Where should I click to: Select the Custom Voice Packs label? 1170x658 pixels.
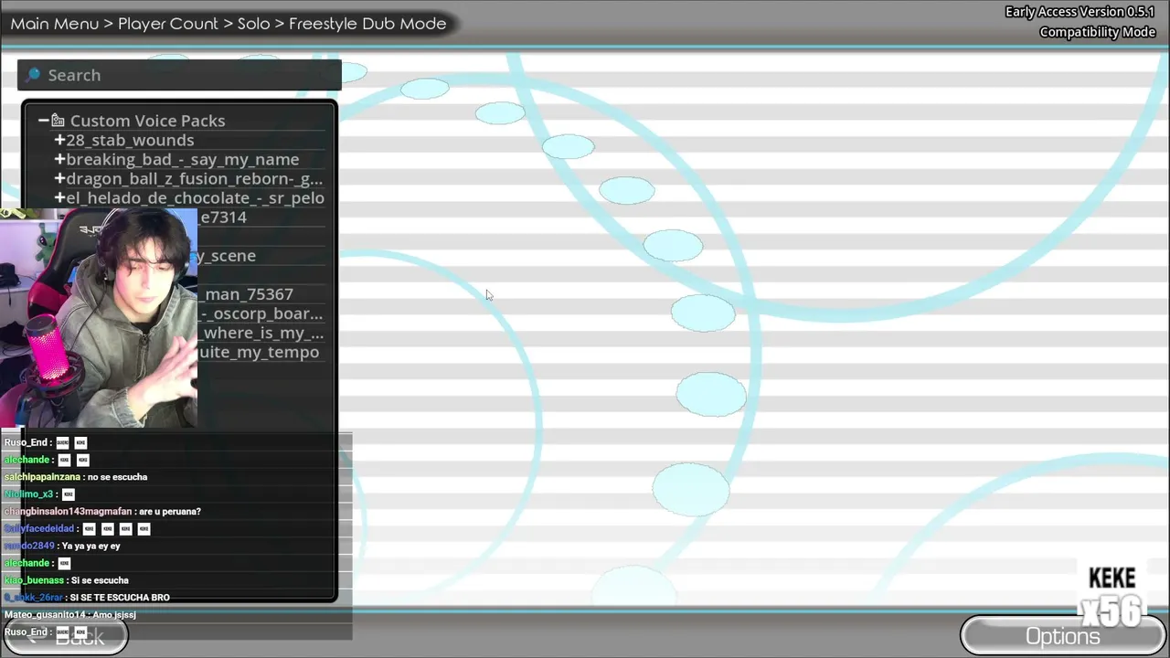click(147, 121)
